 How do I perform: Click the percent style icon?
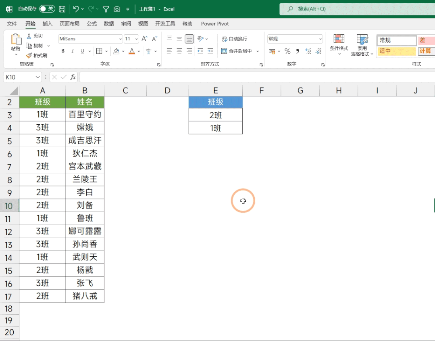pos(287,51)
